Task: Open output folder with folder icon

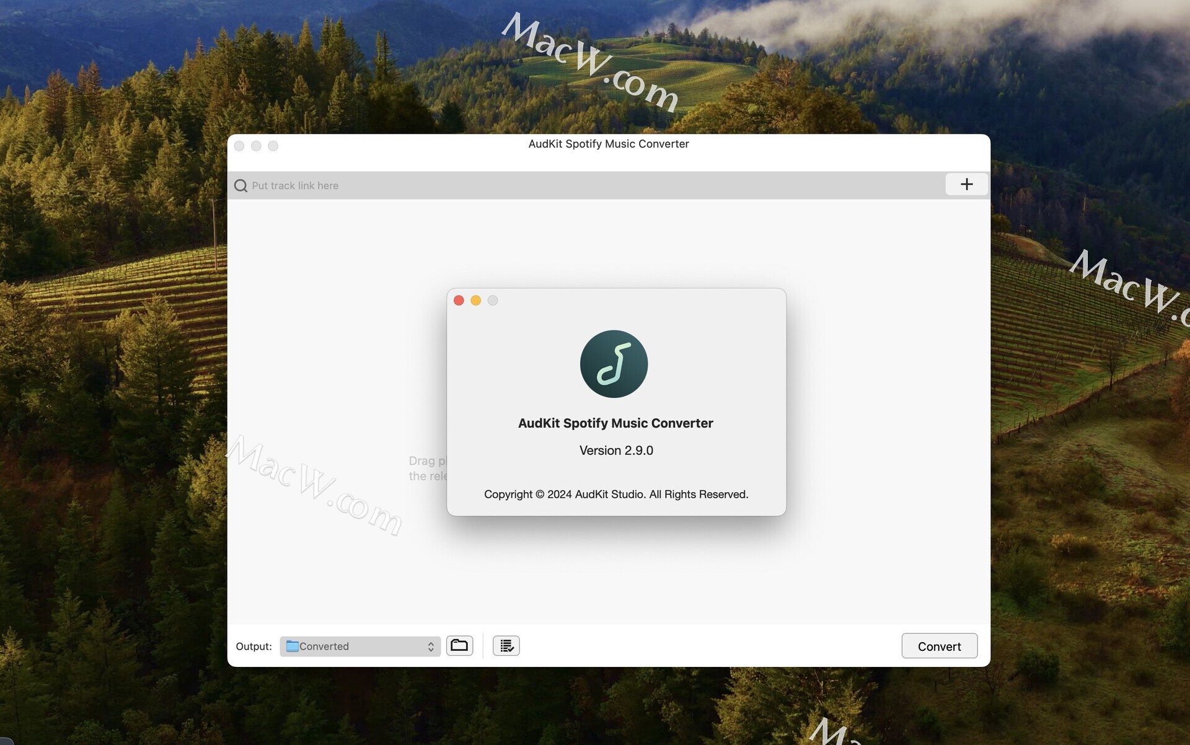Action: pos(459,646)
